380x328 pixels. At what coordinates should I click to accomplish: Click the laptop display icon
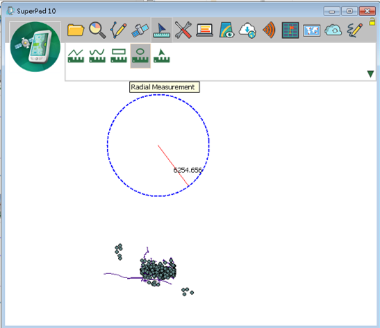tap(204, 31)
